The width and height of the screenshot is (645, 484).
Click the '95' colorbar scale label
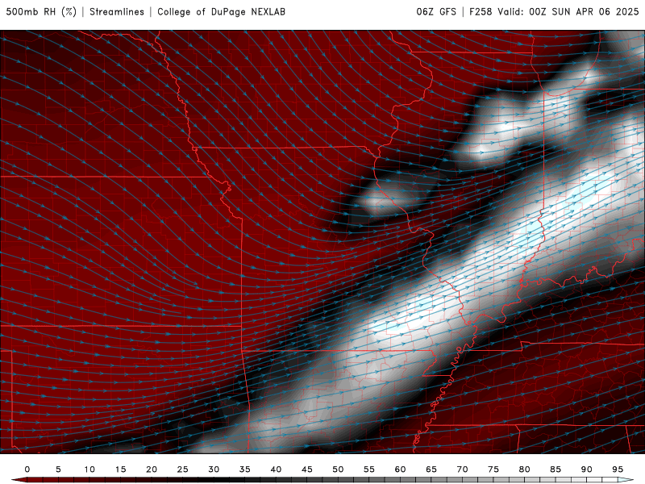tap(618, 469)
